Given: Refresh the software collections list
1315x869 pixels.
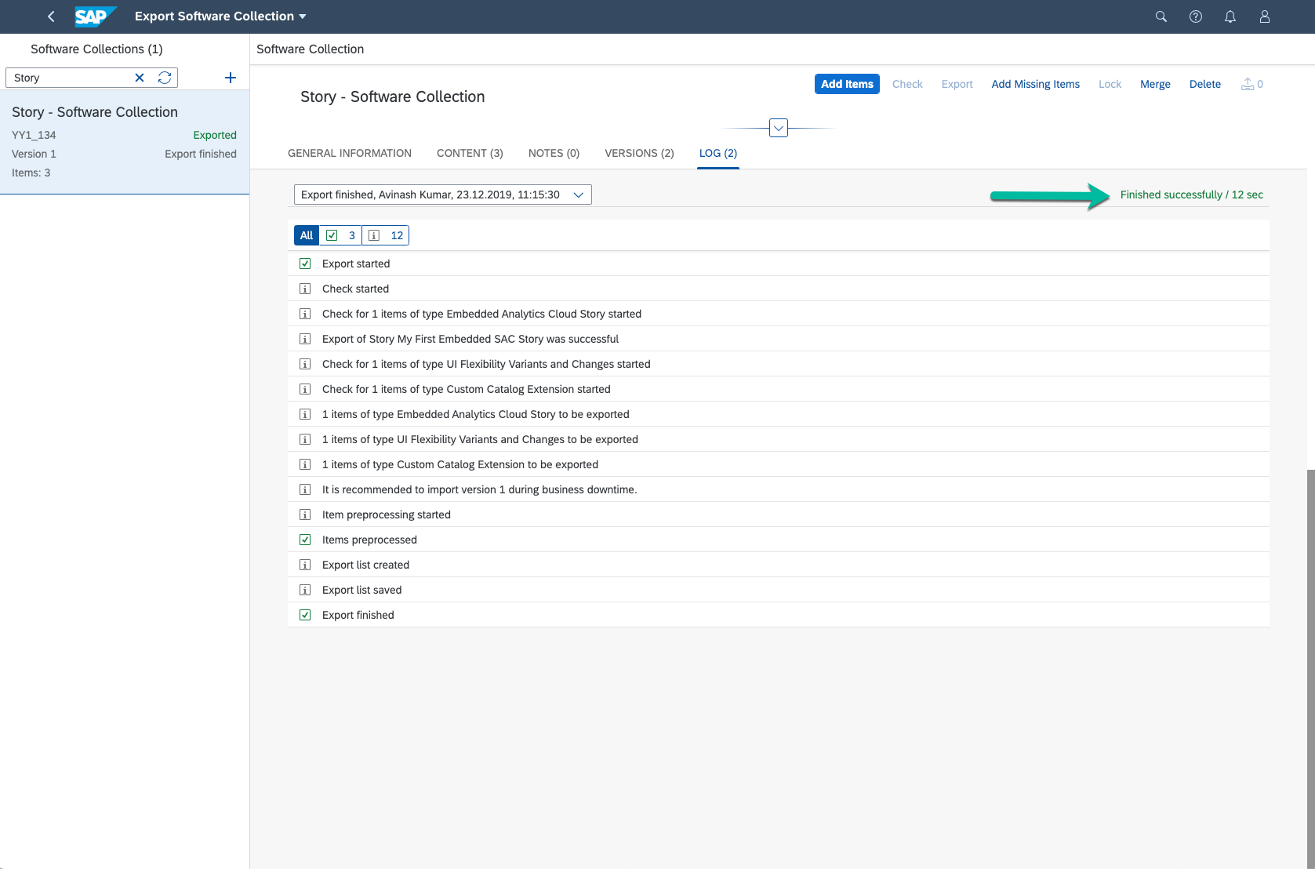Looking at the screenshot, I should [165, 78].
